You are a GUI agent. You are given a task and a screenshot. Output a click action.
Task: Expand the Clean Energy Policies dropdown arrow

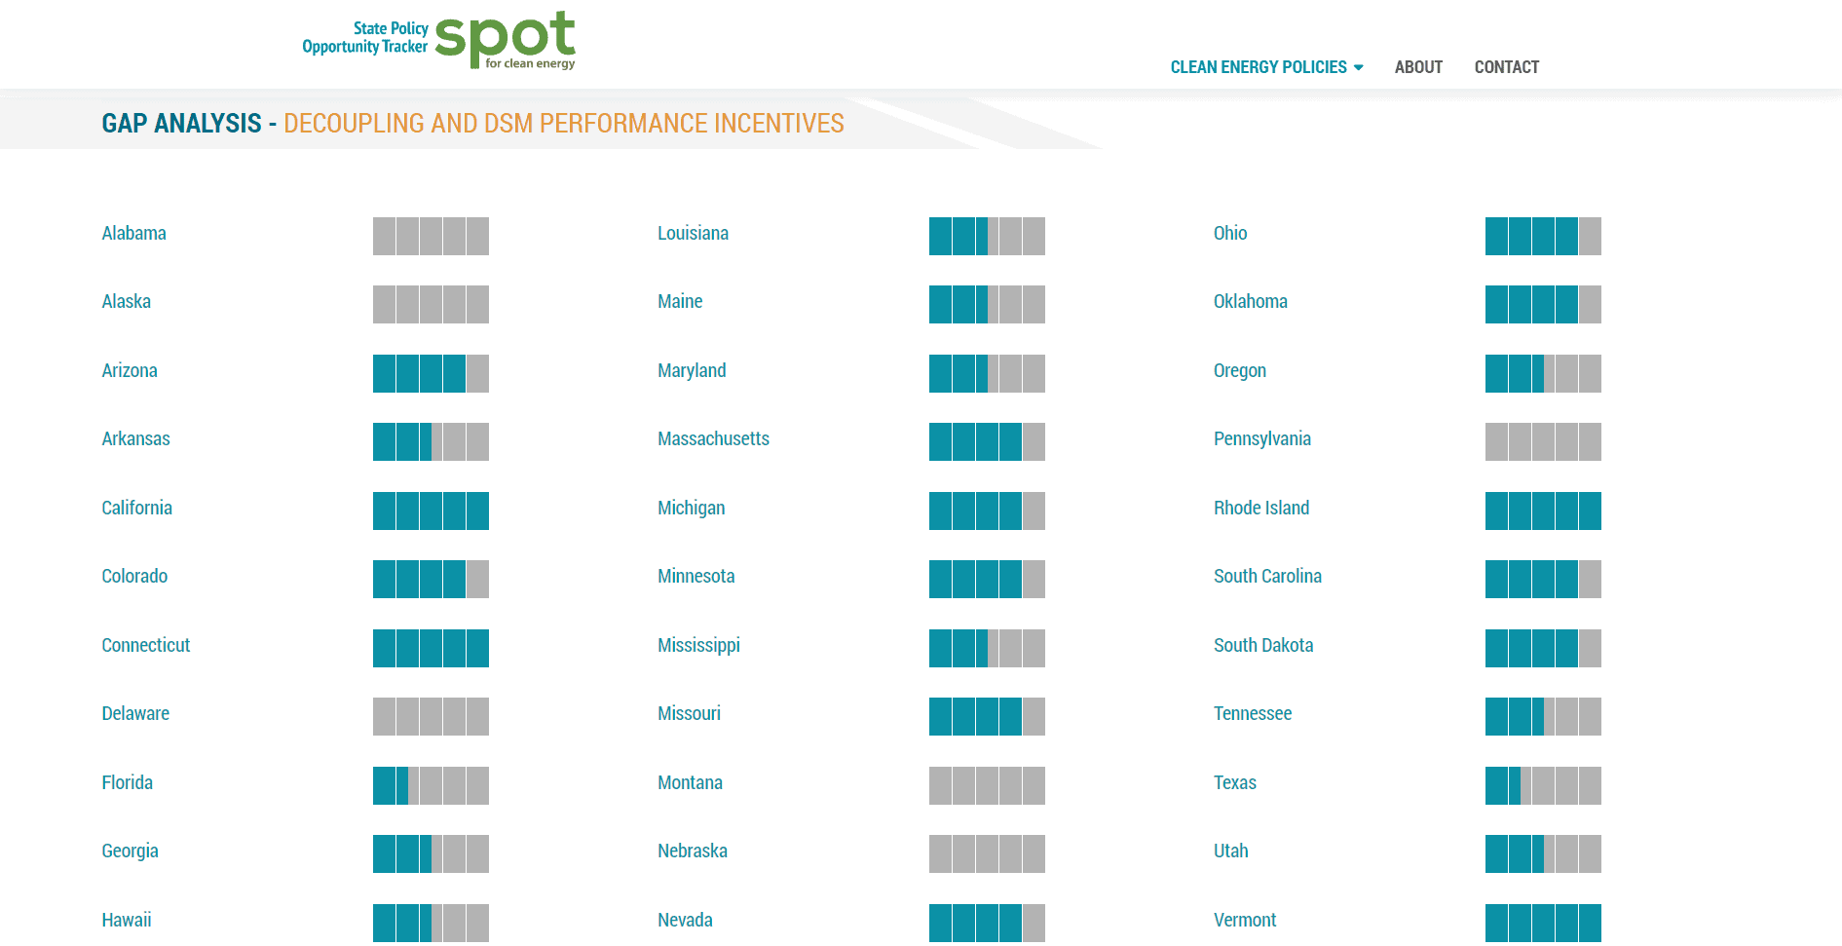[x=1358, y=67]
